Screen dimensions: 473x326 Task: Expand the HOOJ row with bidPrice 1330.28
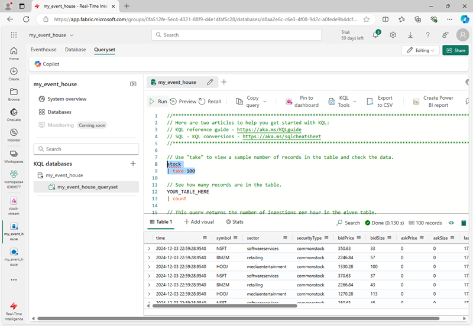coord(149,266)
